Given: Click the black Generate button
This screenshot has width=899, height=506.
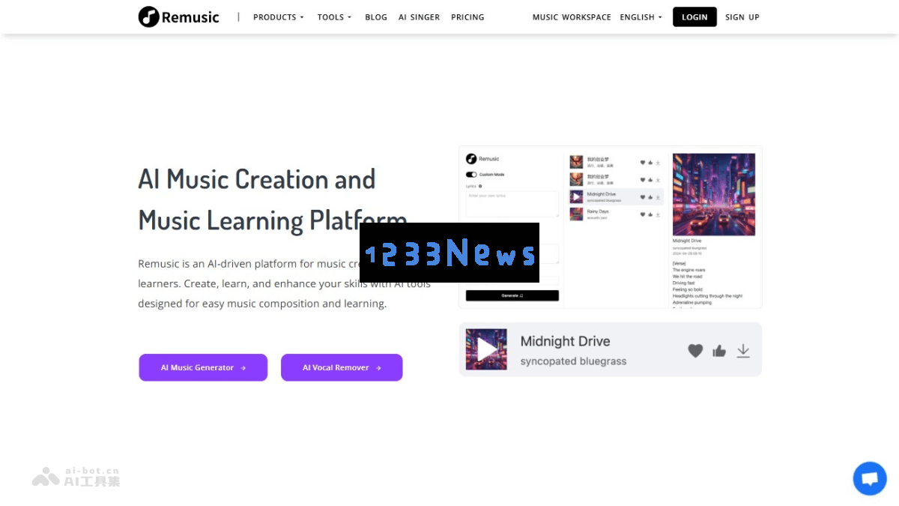Looking at the screenshot, I should 512,295.
